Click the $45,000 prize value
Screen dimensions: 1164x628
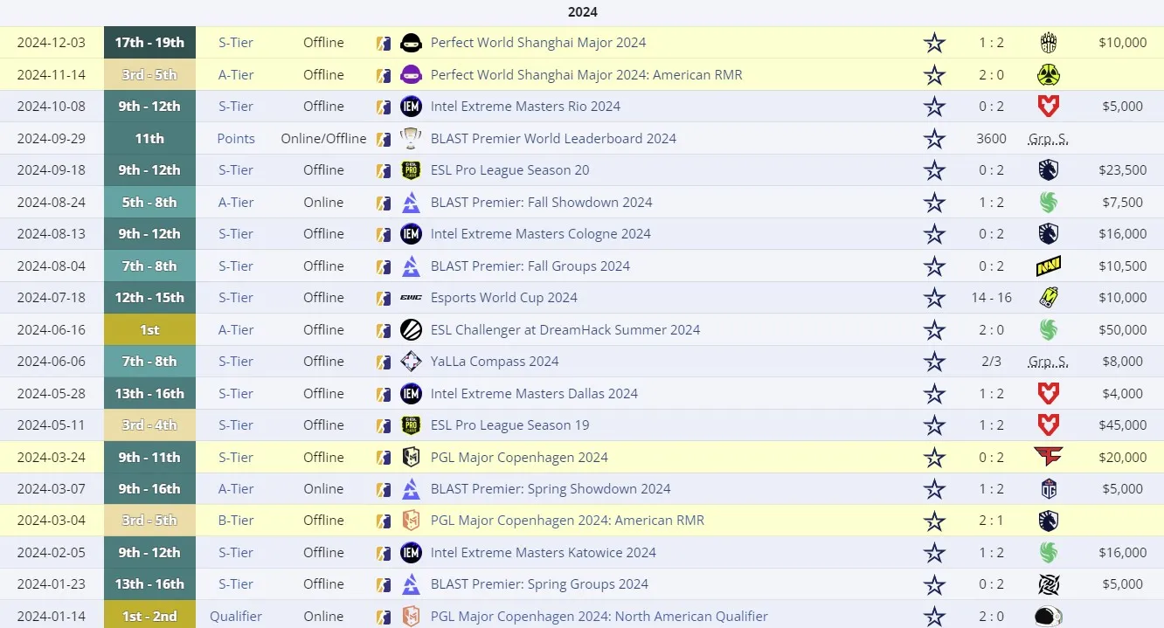point(1123,425)
